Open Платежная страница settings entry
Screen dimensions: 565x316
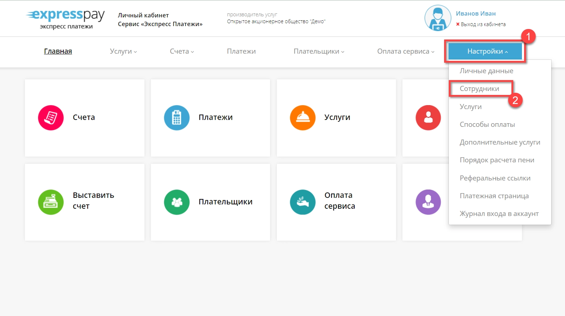click(494, 196)
